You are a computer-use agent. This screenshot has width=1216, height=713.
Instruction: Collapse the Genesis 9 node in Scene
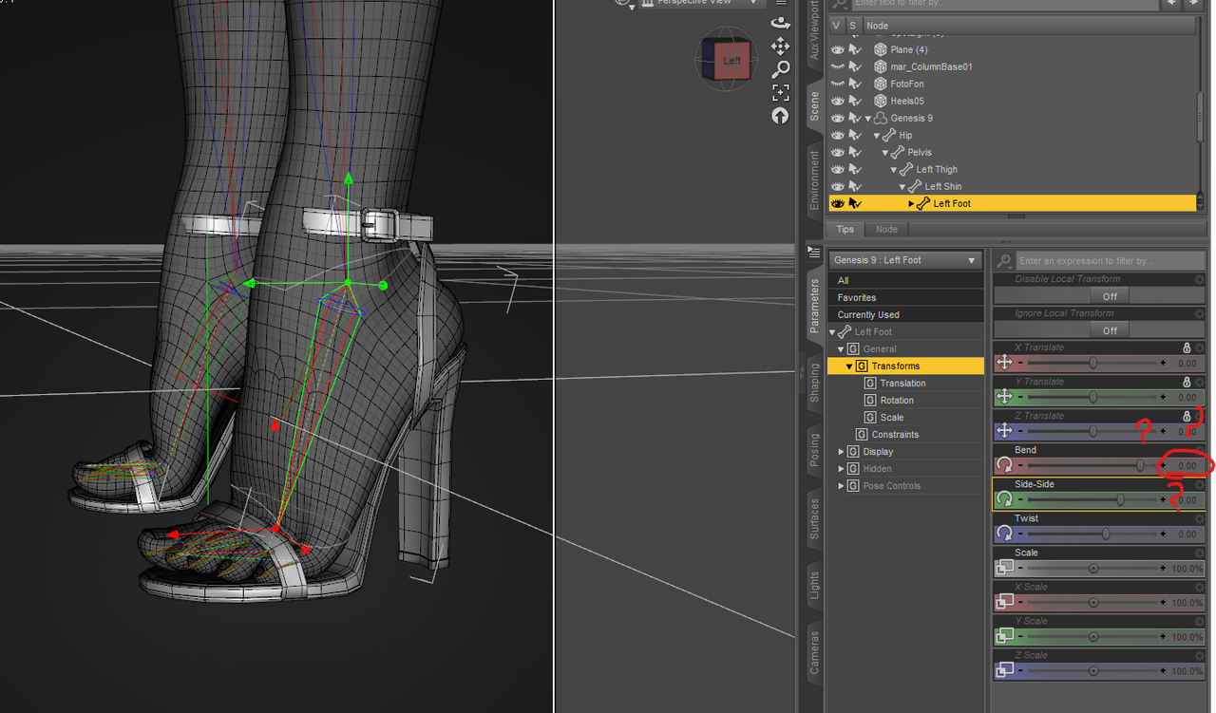click(867, 119)
